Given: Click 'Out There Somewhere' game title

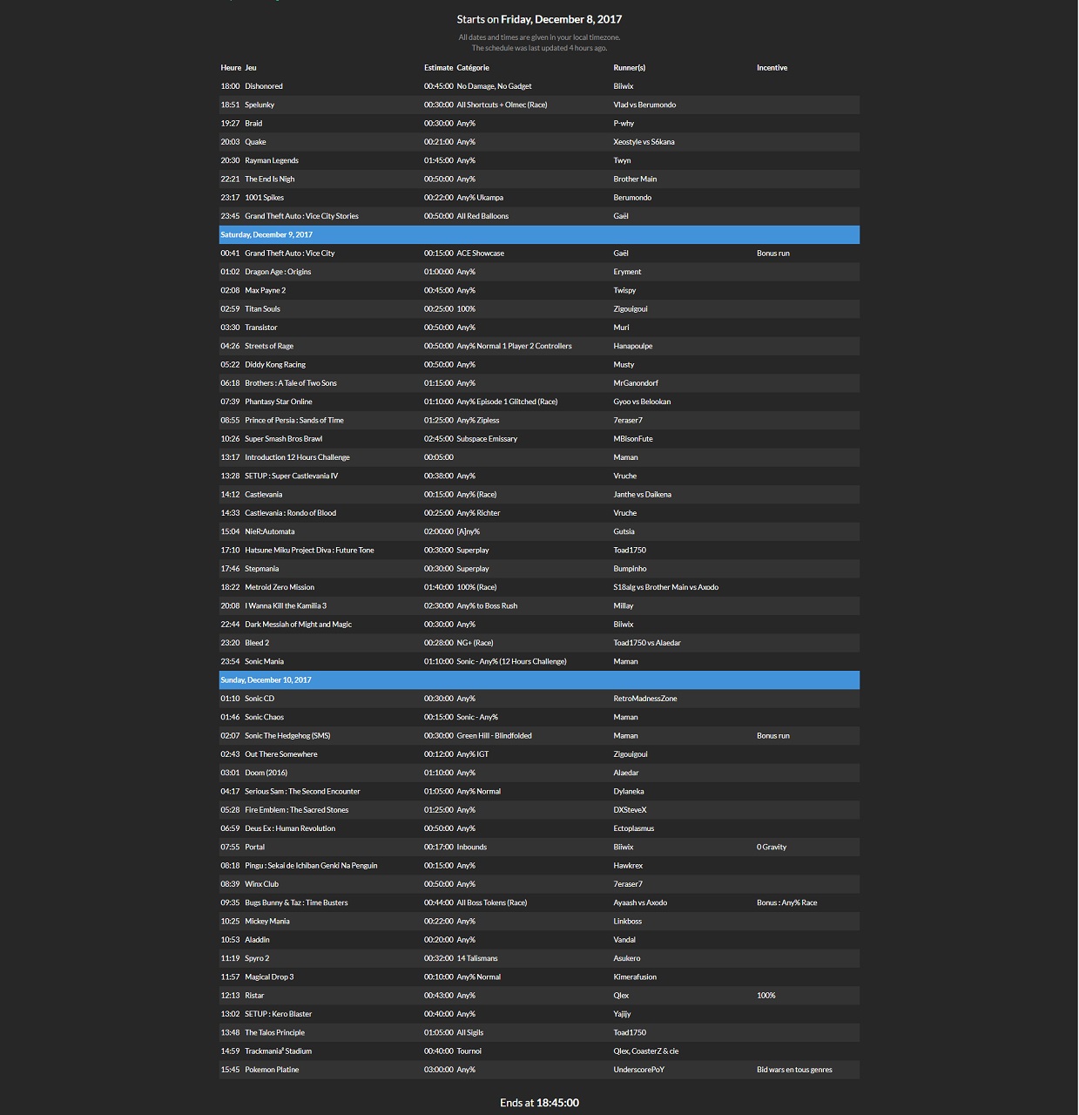Looking at the screenshot, I should [281, 754].
